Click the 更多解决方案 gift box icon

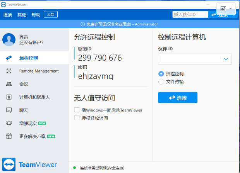(x=9, y=136)
